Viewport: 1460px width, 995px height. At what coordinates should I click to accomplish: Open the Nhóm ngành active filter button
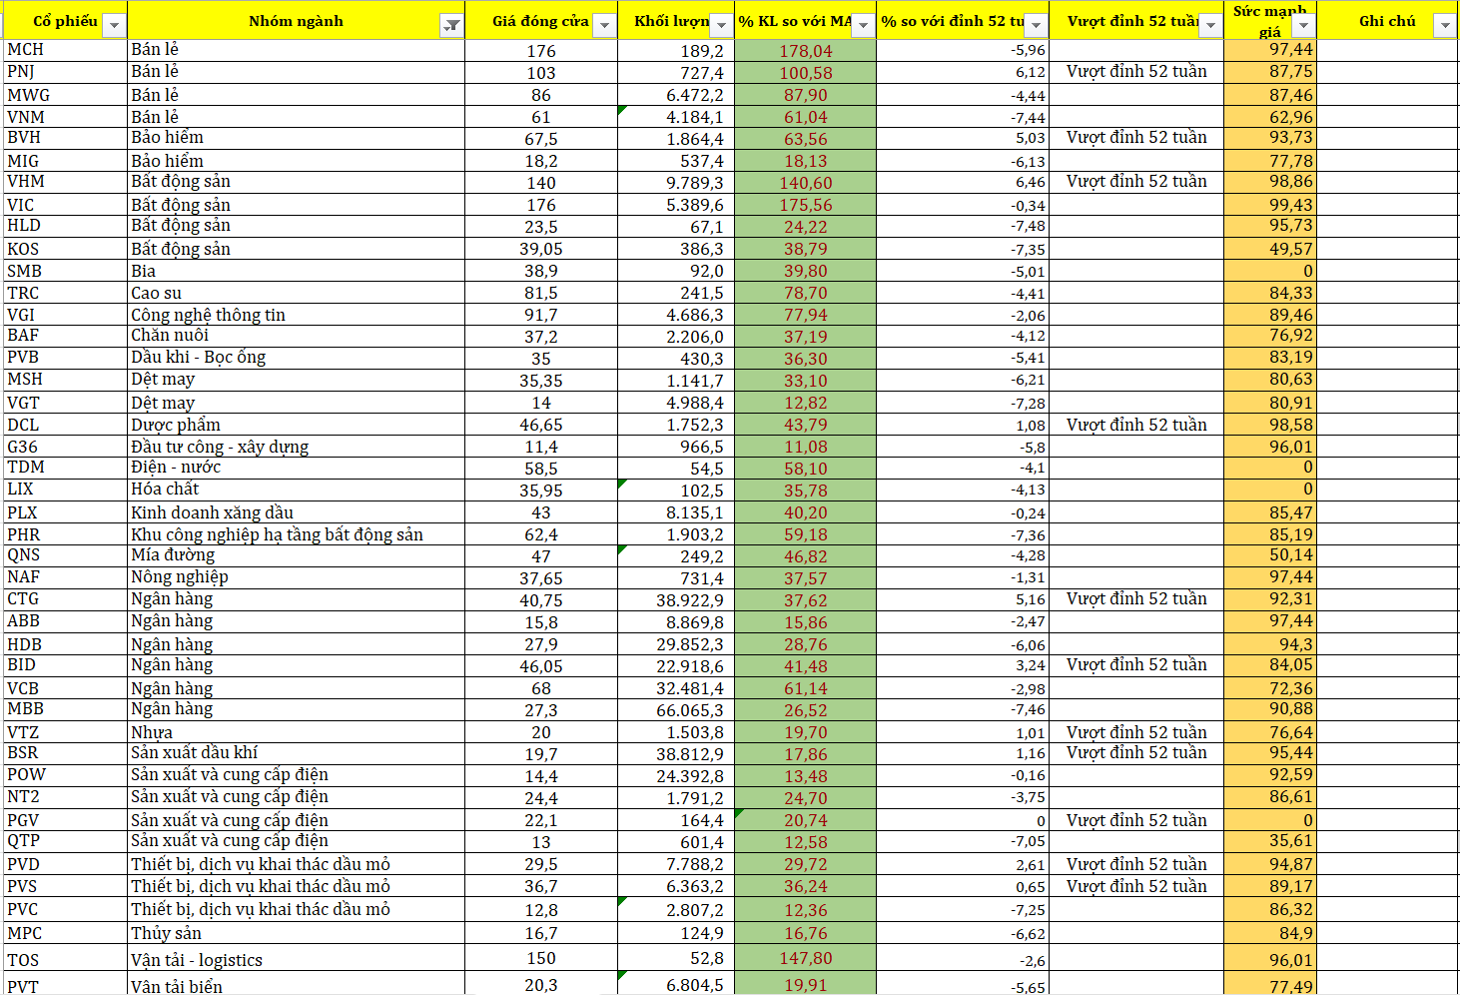click(451, 26)
